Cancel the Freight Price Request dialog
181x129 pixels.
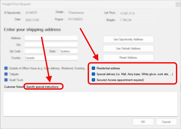tap(167, 122)
